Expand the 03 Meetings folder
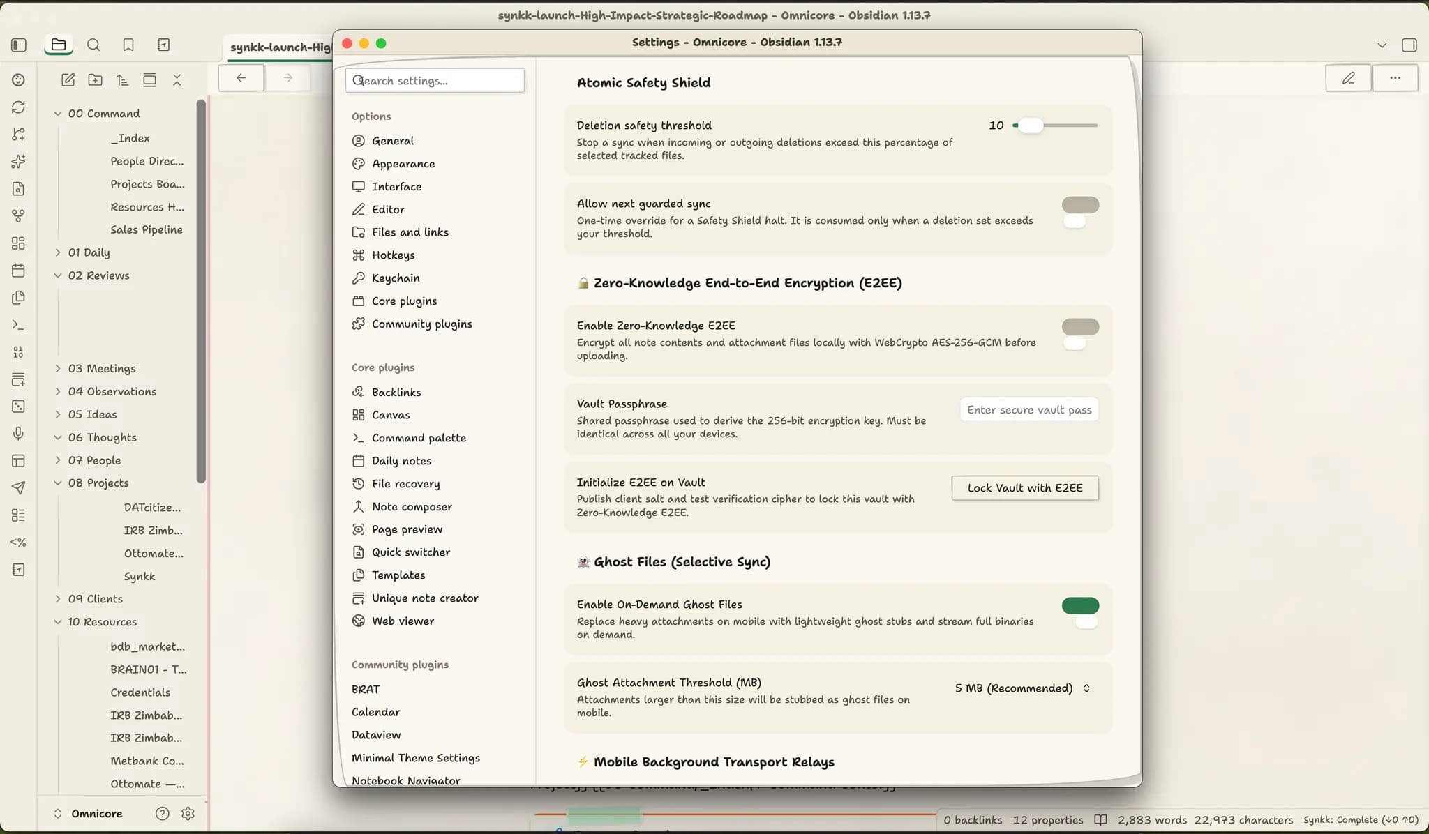The width and height of the screenshot is (1429, 834). pos(58,369)
